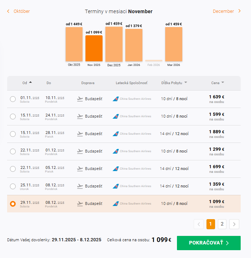Choose the 25.11.–08.12. term radio button

pyautogui.click(x=13, y=186)
